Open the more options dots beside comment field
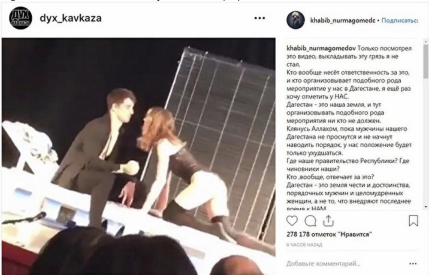The width and height of the screenshot is (429, 275). pyautogui.click(x=413, y=263)
